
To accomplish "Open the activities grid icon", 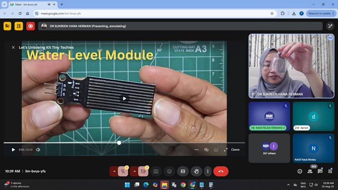I will 330,171.
